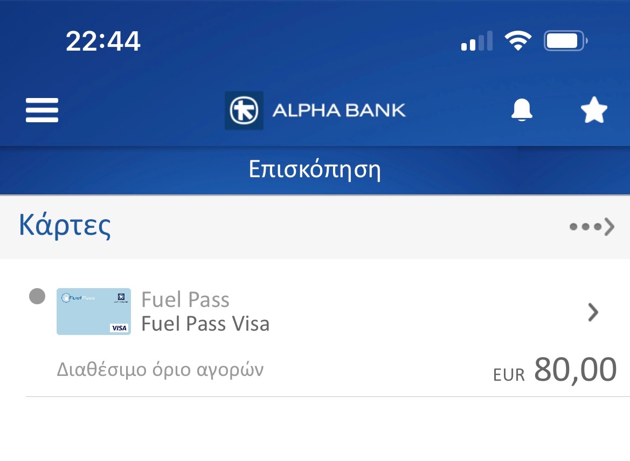Tap the Alpha Bank logo emblem
Image resolution: width=630 pixels, height=461 pixels.
pos(244,110)
